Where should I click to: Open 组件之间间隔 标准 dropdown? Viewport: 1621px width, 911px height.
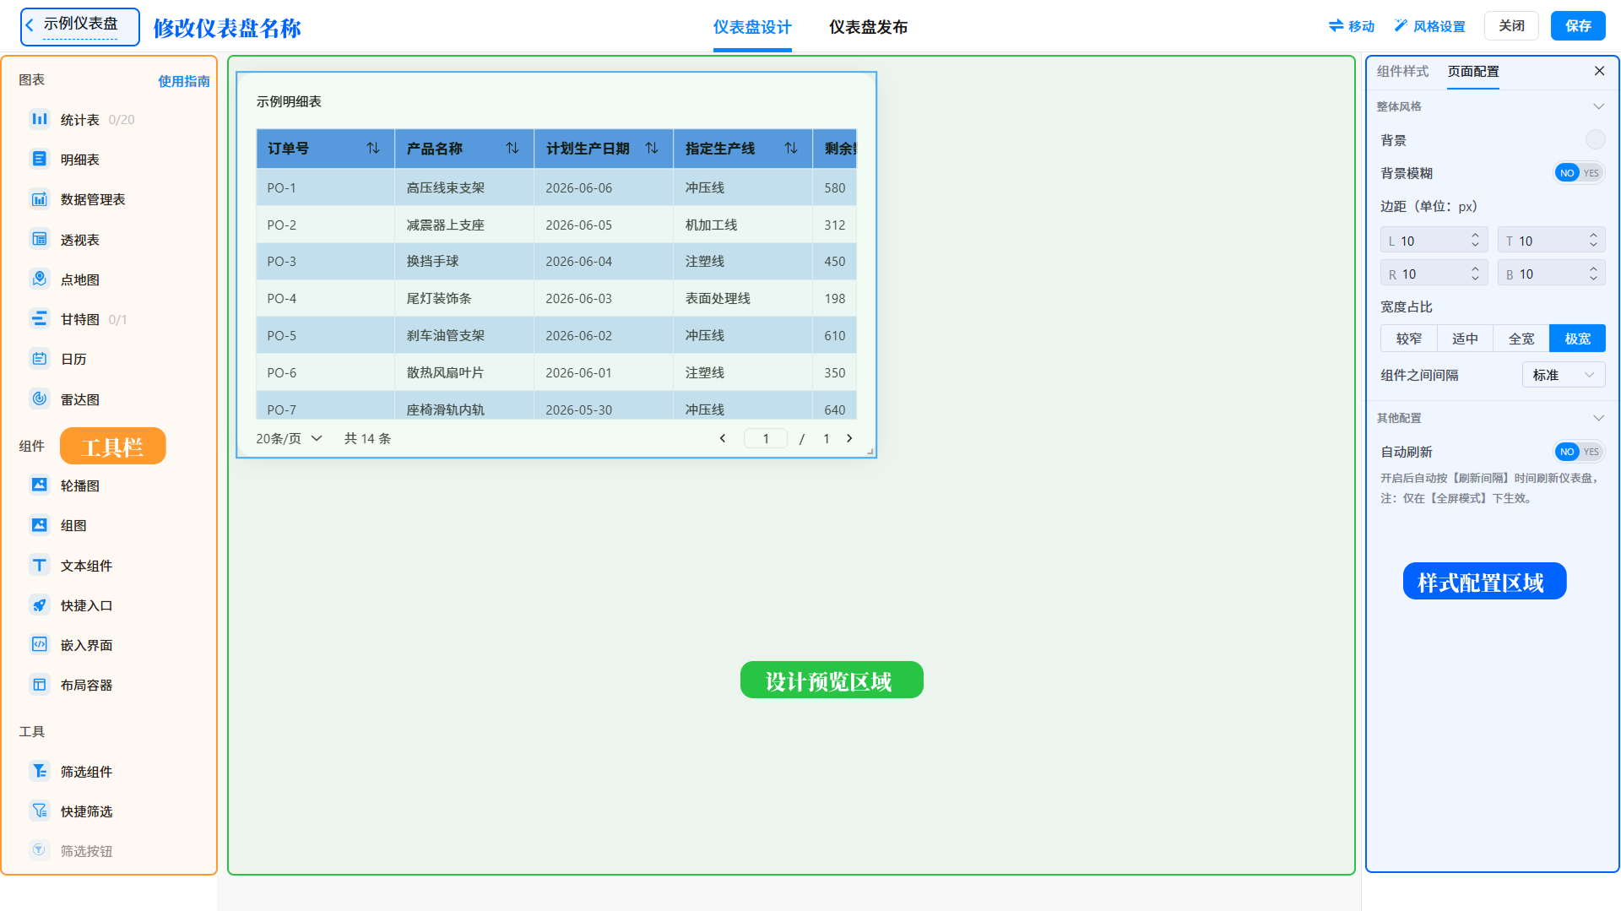click(1564, 375)
